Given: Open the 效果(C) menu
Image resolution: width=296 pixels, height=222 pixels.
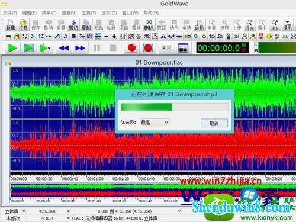Looking at the screenshot, I should pos(49,13).
